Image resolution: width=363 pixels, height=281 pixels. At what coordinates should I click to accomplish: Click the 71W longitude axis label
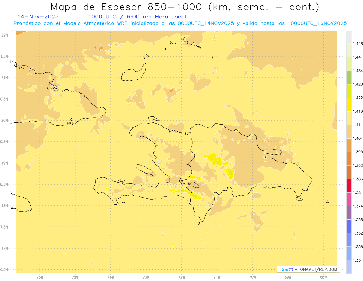(x=217, y=277)
